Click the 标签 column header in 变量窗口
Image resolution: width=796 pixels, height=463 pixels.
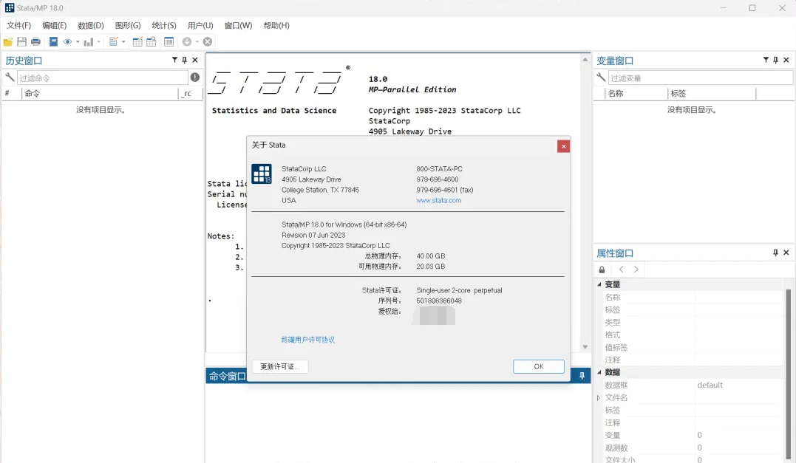712,93
